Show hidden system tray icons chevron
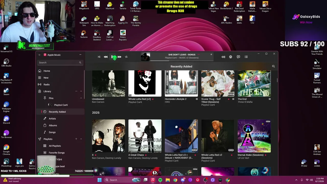The width and height of the screenshot is (327, 184). point(296,180)
